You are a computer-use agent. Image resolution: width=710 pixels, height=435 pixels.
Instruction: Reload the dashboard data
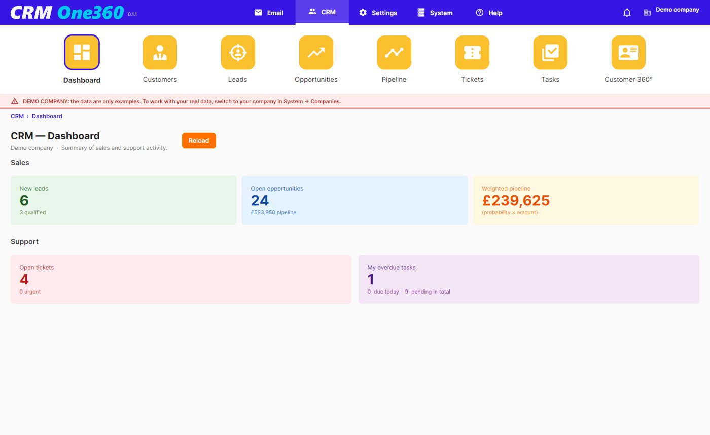click(x=199, y=140)
